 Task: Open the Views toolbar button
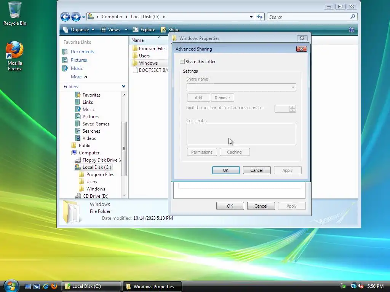(110, 30)
